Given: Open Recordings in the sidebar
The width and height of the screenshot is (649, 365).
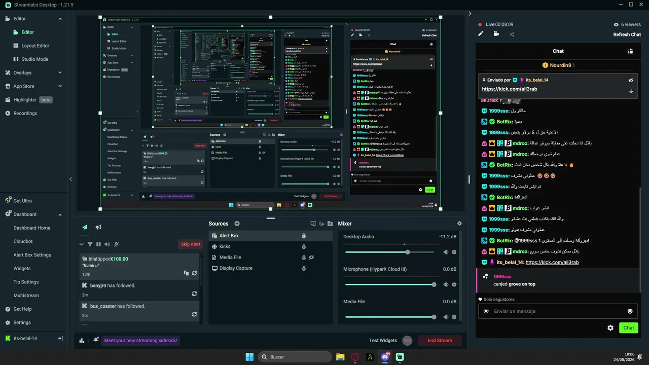Looking at the screenshot, I should [x=25, y=113].
